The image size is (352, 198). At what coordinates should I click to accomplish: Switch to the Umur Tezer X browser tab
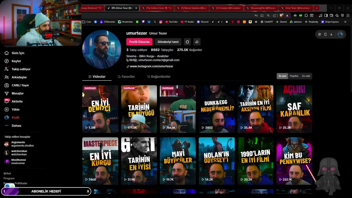[296, 8]
